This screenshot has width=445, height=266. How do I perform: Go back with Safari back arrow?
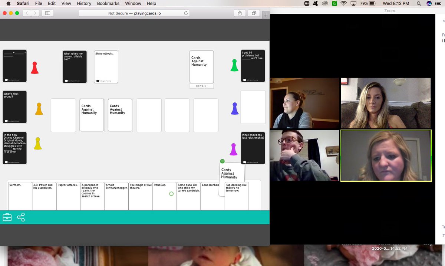pyautogui.click(x=27, y=13)
